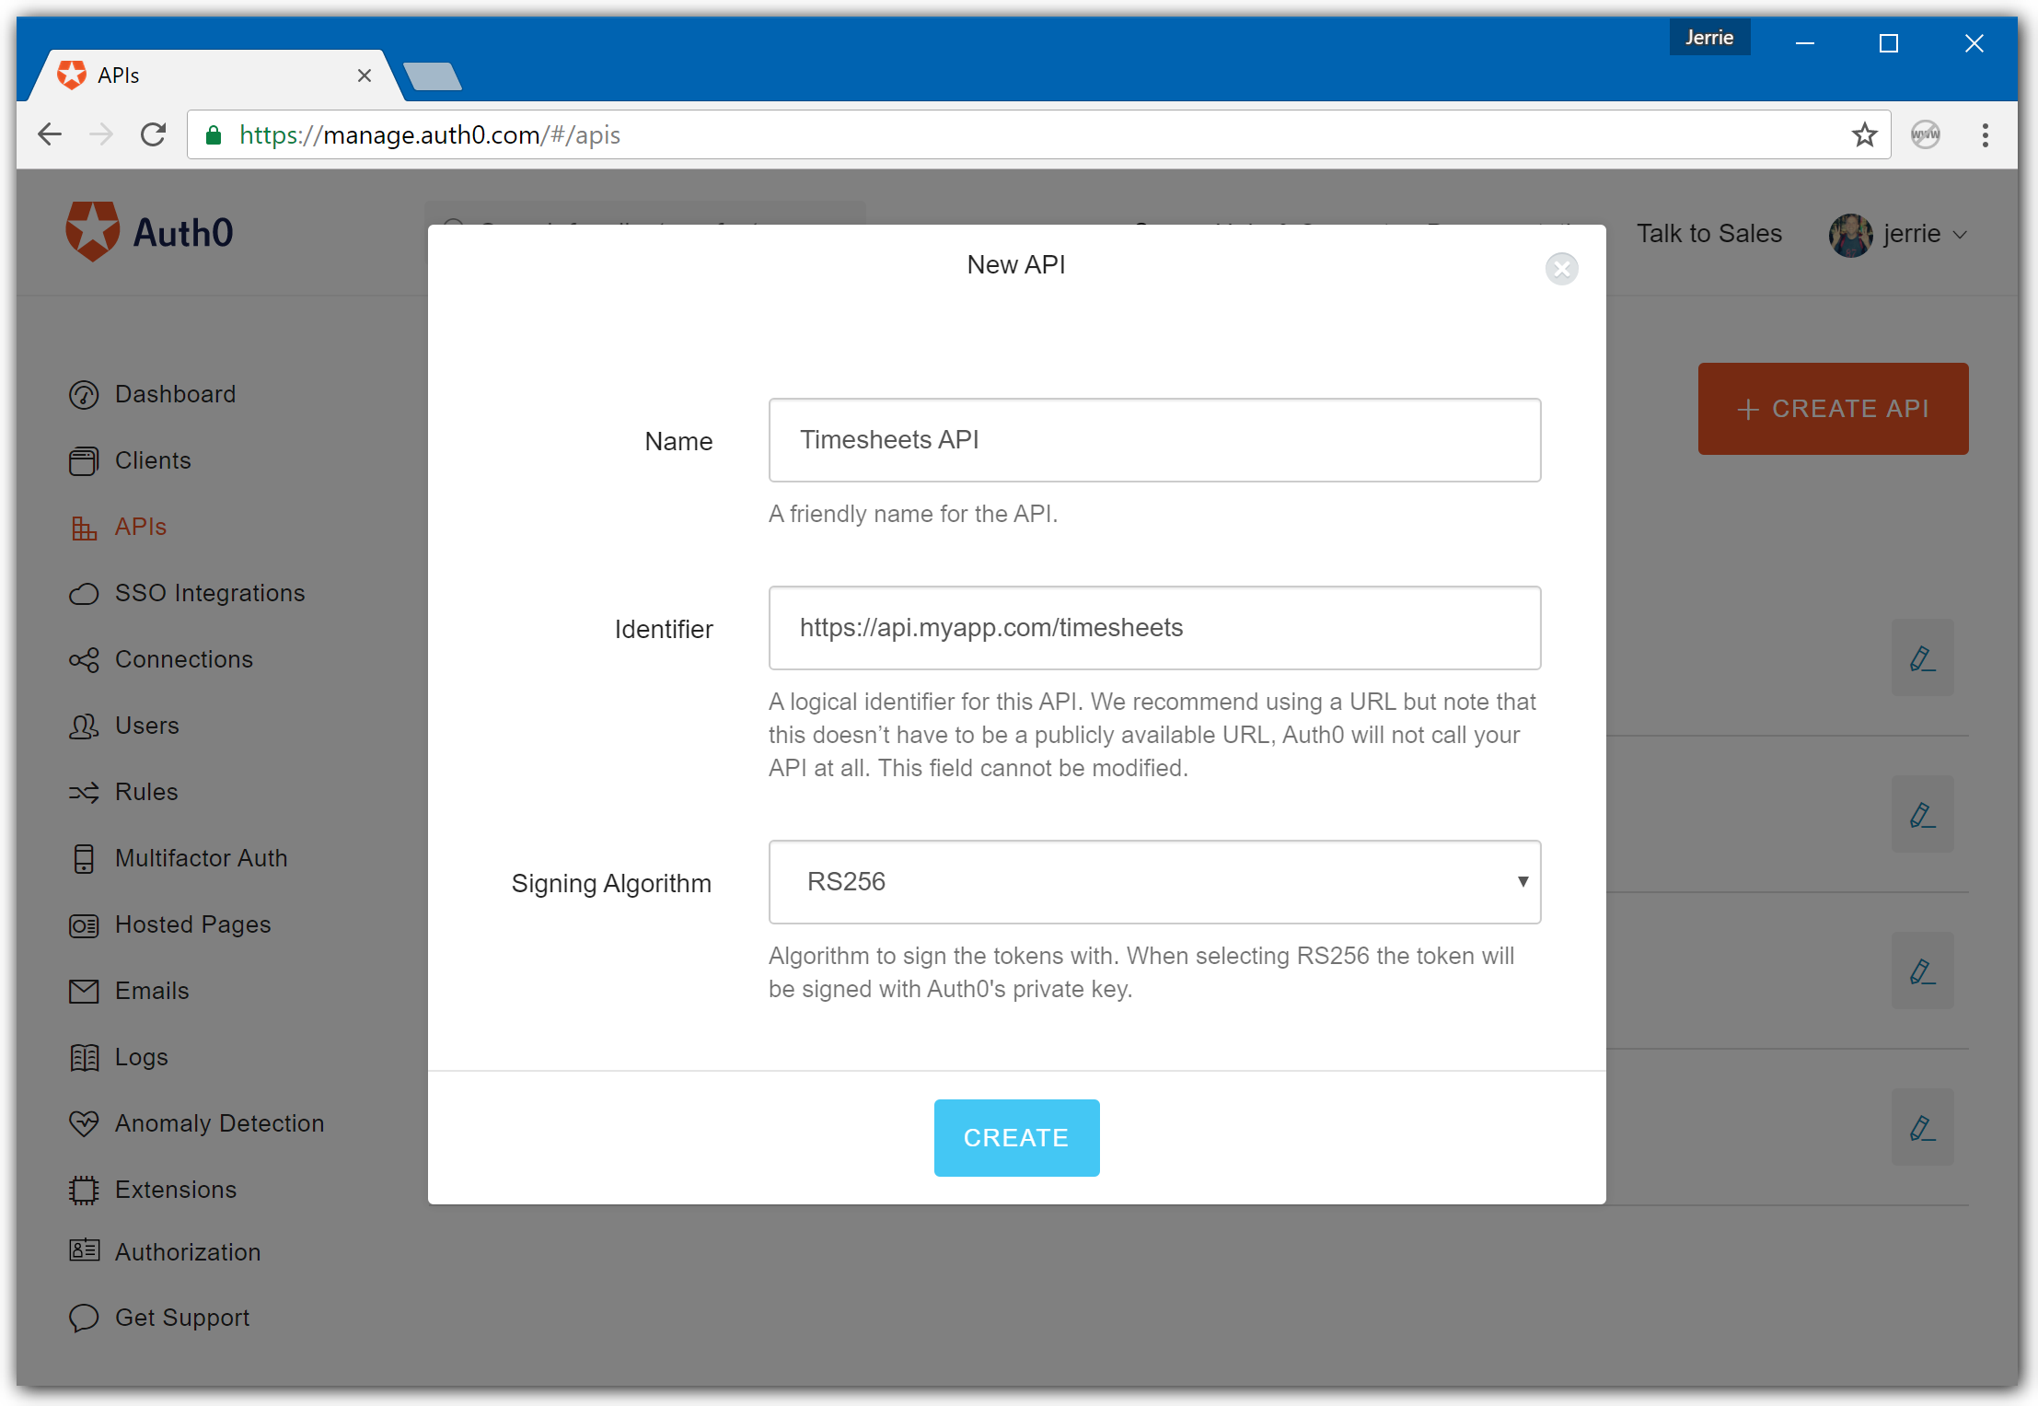Click the Name input field with Timesheets API
This screenshot has width=2038, height=1406.
pyautogui.click(x=1154, y=440)
